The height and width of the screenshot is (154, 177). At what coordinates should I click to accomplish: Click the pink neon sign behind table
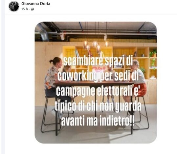coord(99,69)
